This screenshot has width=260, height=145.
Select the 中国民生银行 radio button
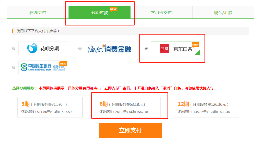click(14, 67)
